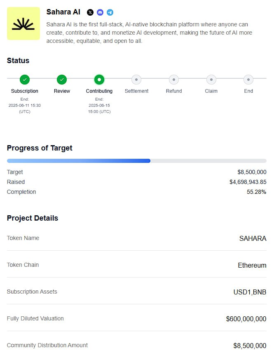
Task: Click the Subscription green checkmark step
Action: point(25,80)
